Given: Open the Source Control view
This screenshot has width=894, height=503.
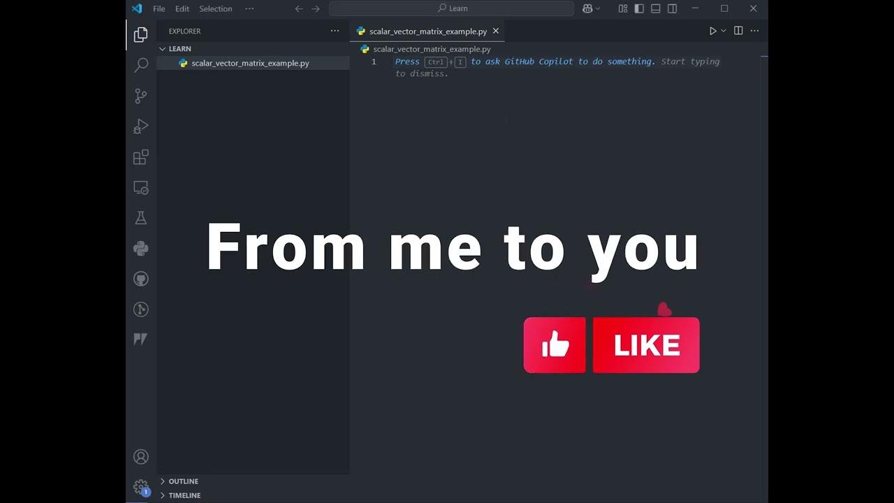Looking at the screenshot, I should 141,96.
